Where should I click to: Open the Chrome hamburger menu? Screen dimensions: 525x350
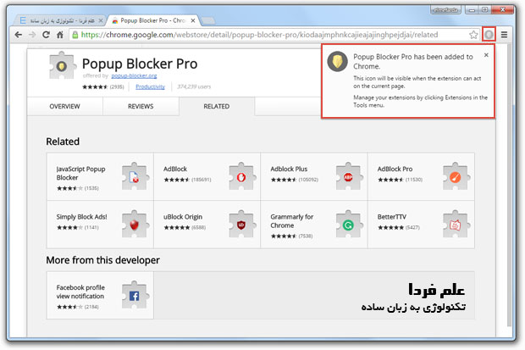[x=506, y=35]
